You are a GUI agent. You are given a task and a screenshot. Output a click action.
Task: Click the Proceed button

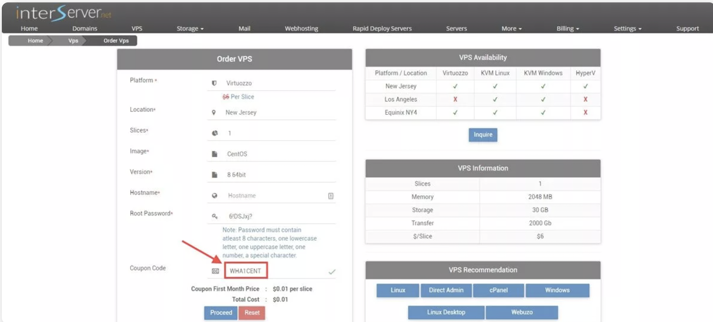pyautogui.click(x=221, y=313)
